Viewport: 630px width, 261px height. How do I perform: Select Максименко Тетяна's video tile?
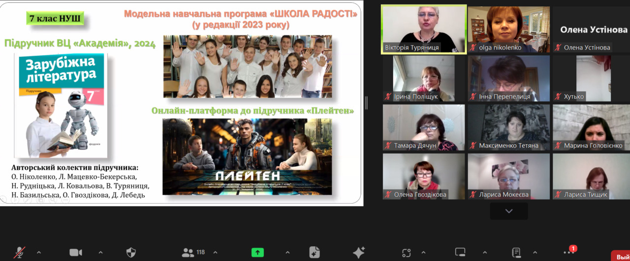(508, 128)
